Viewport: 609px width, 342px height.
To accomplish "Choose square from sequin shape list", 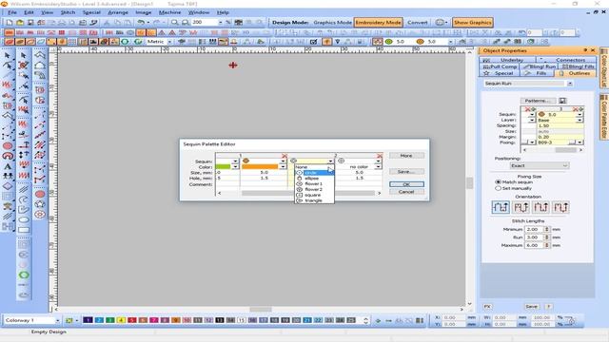I will pyautogui.click(x=314, y=195).
